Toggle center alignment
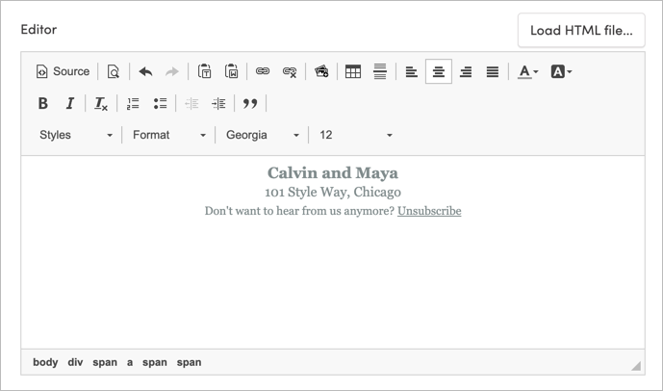The image size is (663, 391). tap(439, 71)
